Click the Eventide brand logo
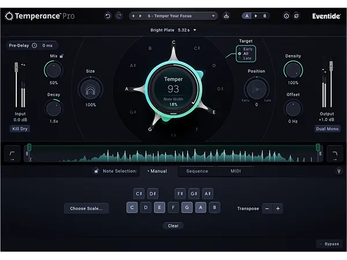This screenshot has width=347, height=260. point(326,16)
